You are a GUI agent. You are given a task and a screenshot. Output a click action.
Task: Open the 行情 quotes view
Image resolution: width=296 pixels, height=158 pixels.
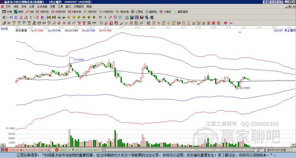[x=7, y=12]
